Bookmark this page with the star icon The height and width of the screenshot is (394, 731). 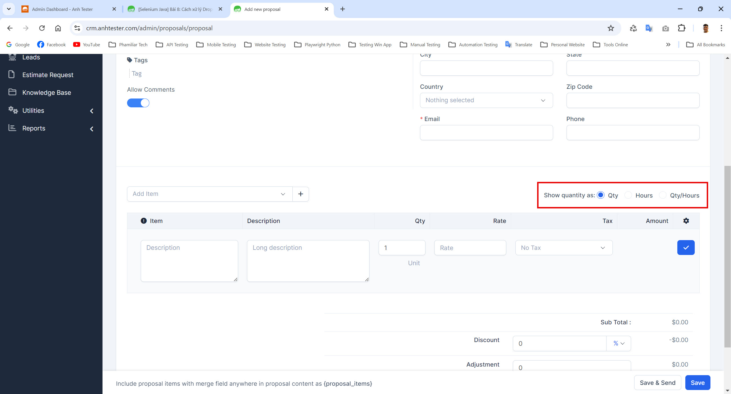click(611, 28)
